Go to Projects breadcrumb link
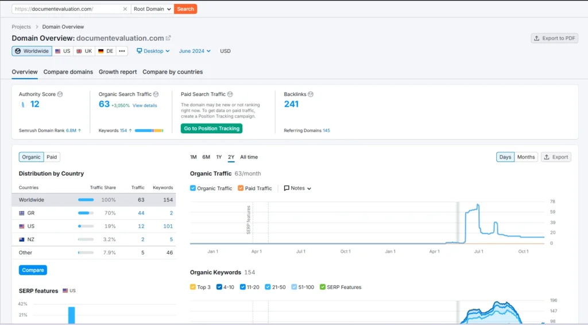 21,27
